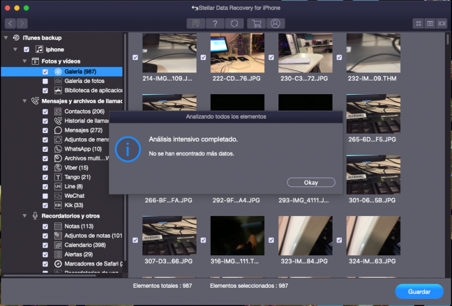
Task: Select Mensajes (272) in the sidebar
Action: (x=84, y=130)
